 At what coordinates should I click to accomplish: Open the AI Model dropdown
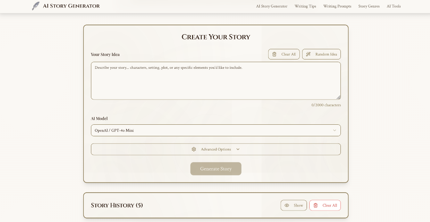(x=216, y=131)
